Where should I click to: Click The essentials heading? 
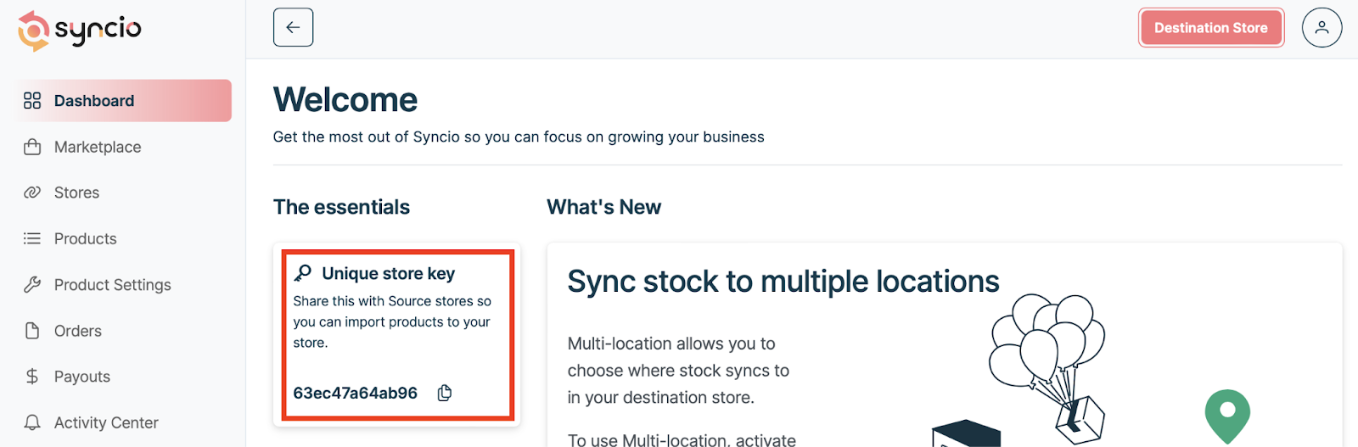(341, 207)
